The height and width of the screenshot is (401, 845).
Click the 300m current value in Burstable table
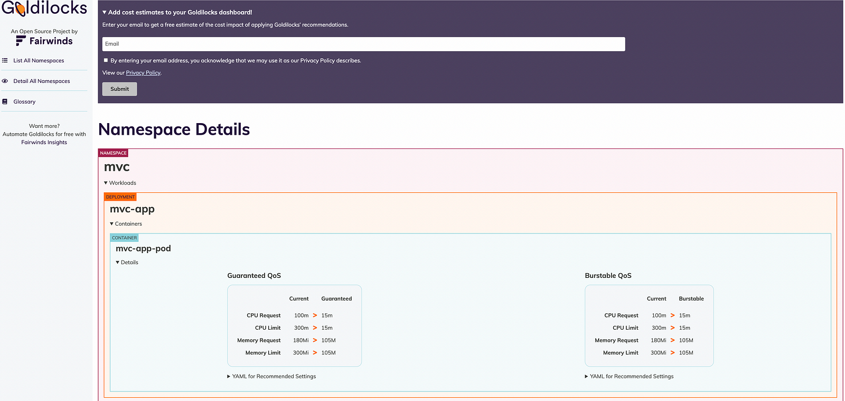pyautogui.click(x=659, y=328)
